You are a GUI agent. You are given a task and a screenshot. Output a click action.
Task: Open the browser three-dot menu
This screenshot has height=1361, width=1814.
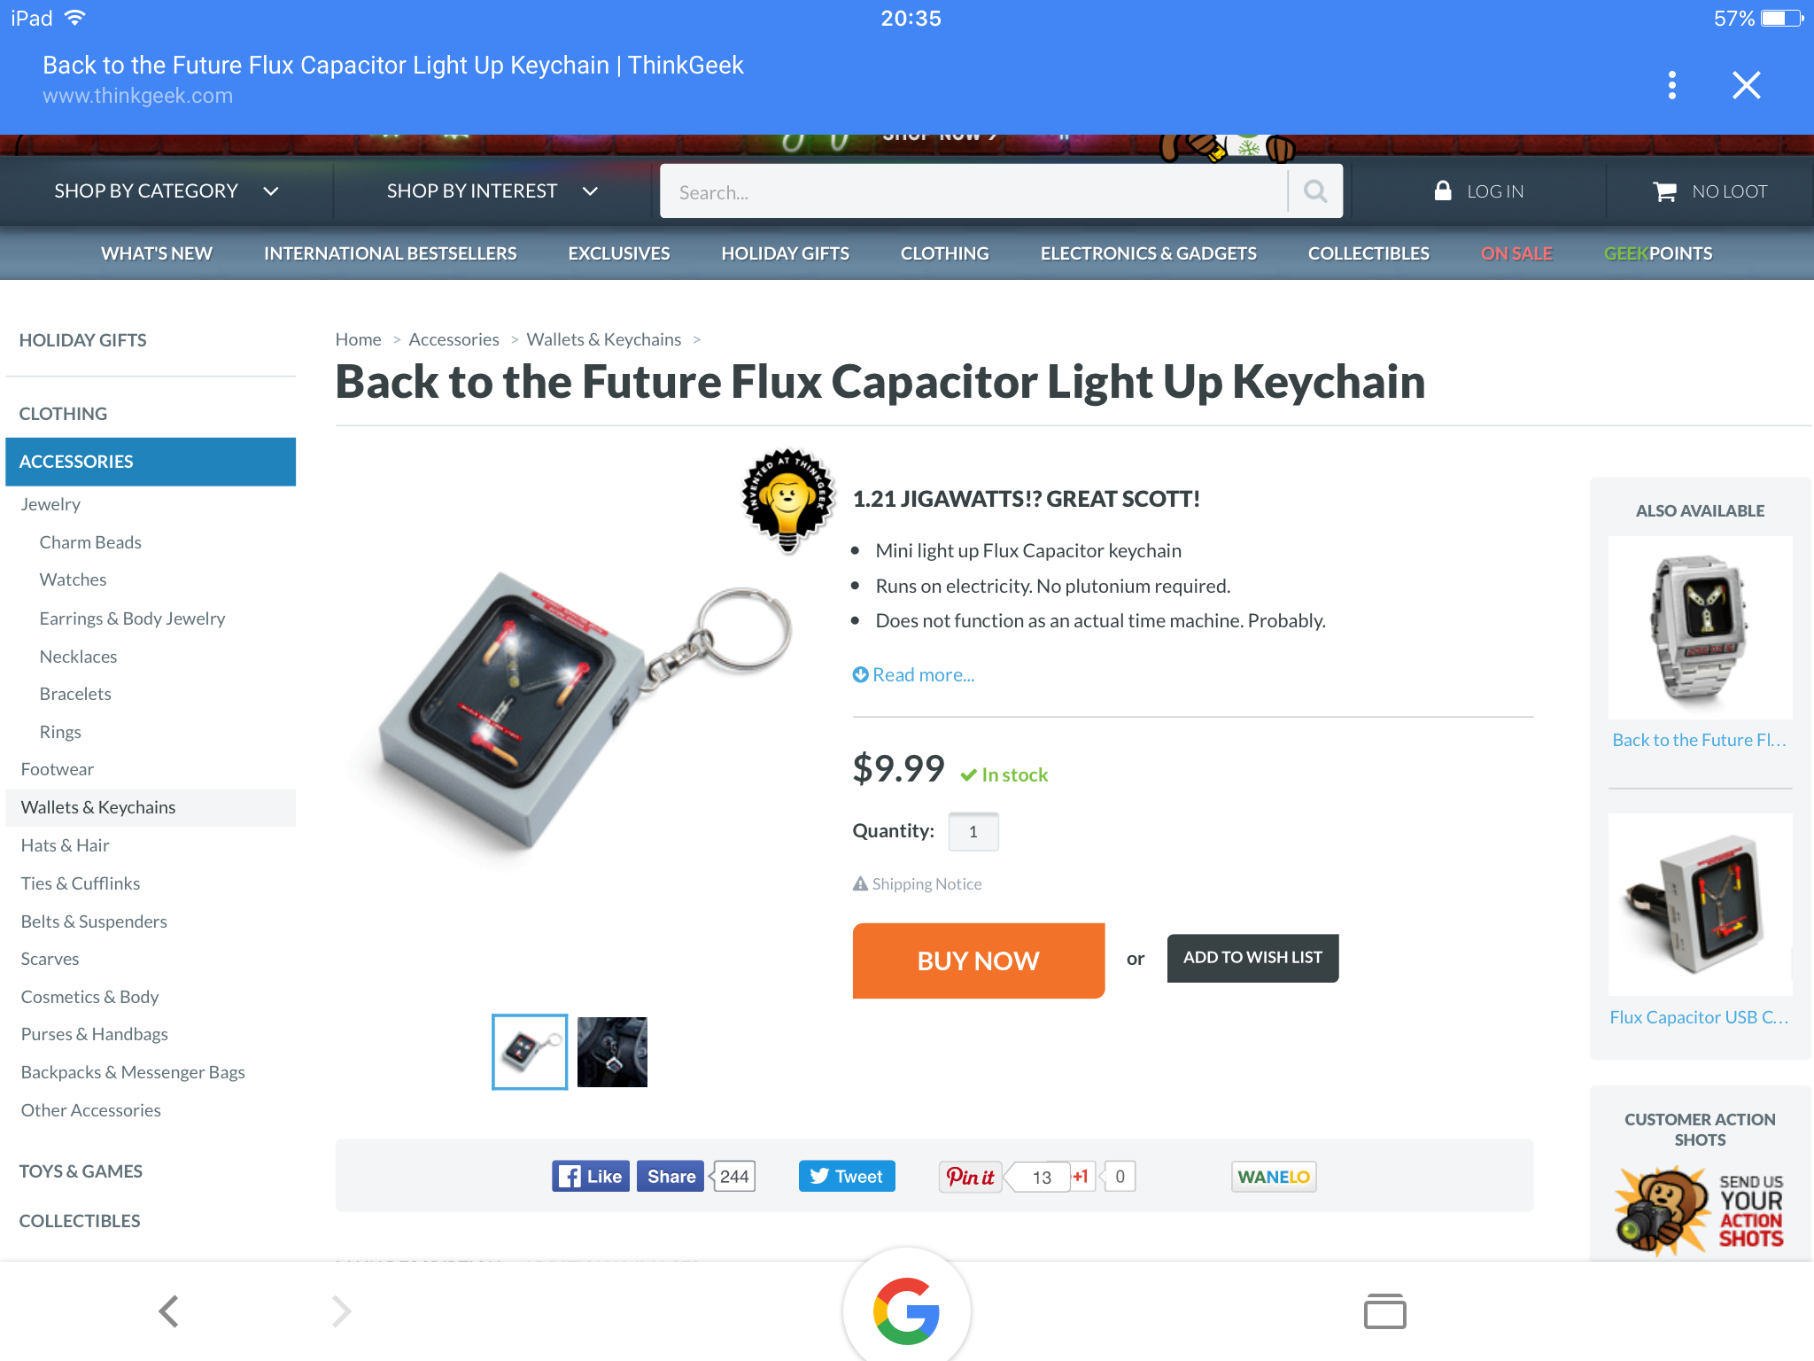click(x=1671, y=85)
